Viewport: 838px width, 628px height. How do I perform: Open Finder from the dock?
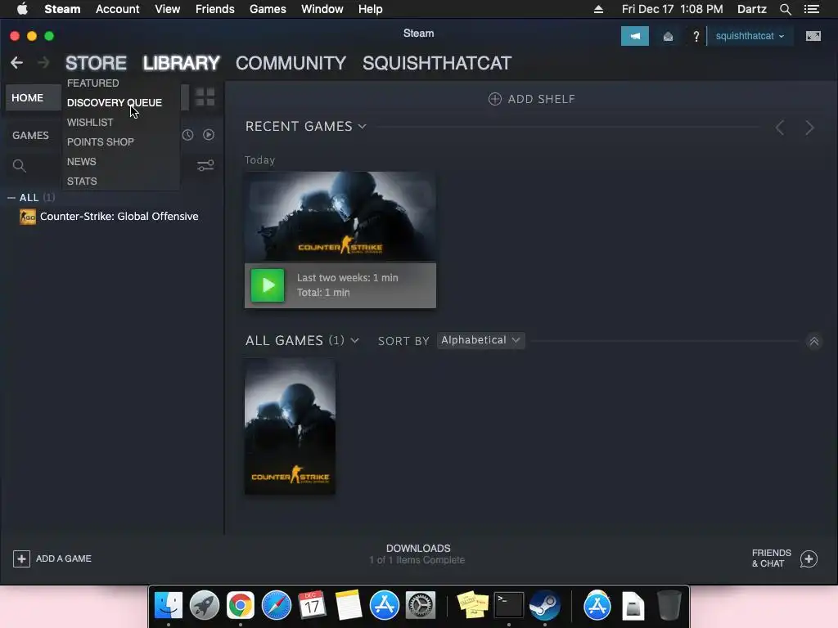tap(169, 605)
